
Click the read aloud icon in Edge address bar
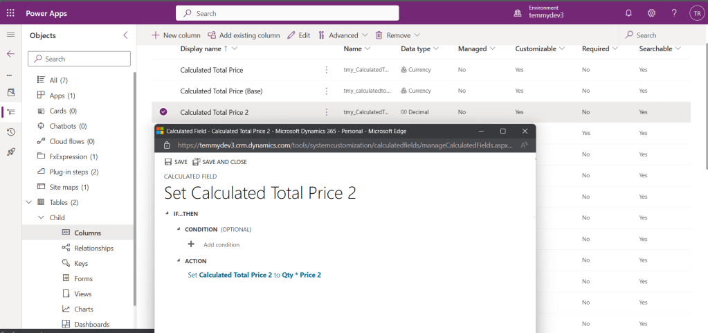tap(524, 145)
